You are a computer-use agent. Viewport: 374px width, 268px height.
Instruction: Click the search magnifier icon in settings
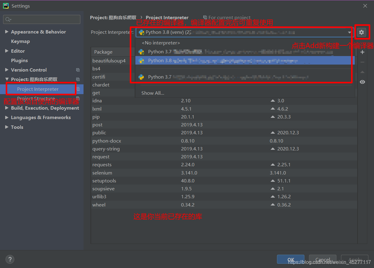coord(8,19)
